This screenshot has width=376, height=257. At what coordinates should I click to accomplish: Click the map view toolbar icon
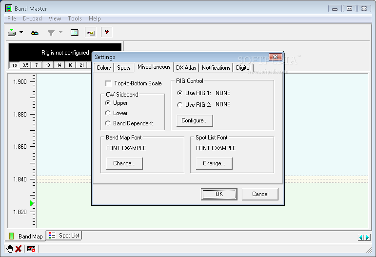click(x=74, y=32)
